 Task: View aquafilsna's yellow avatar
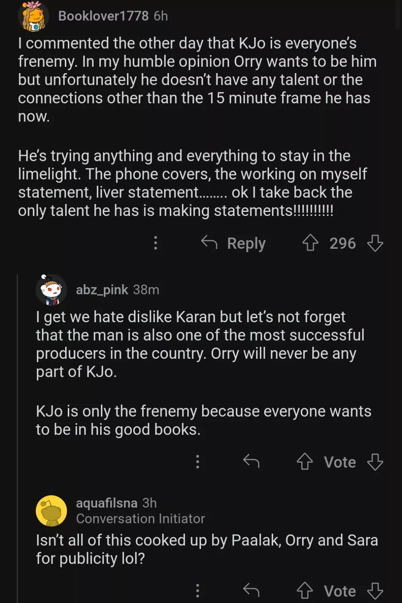(x=51, y=511)
